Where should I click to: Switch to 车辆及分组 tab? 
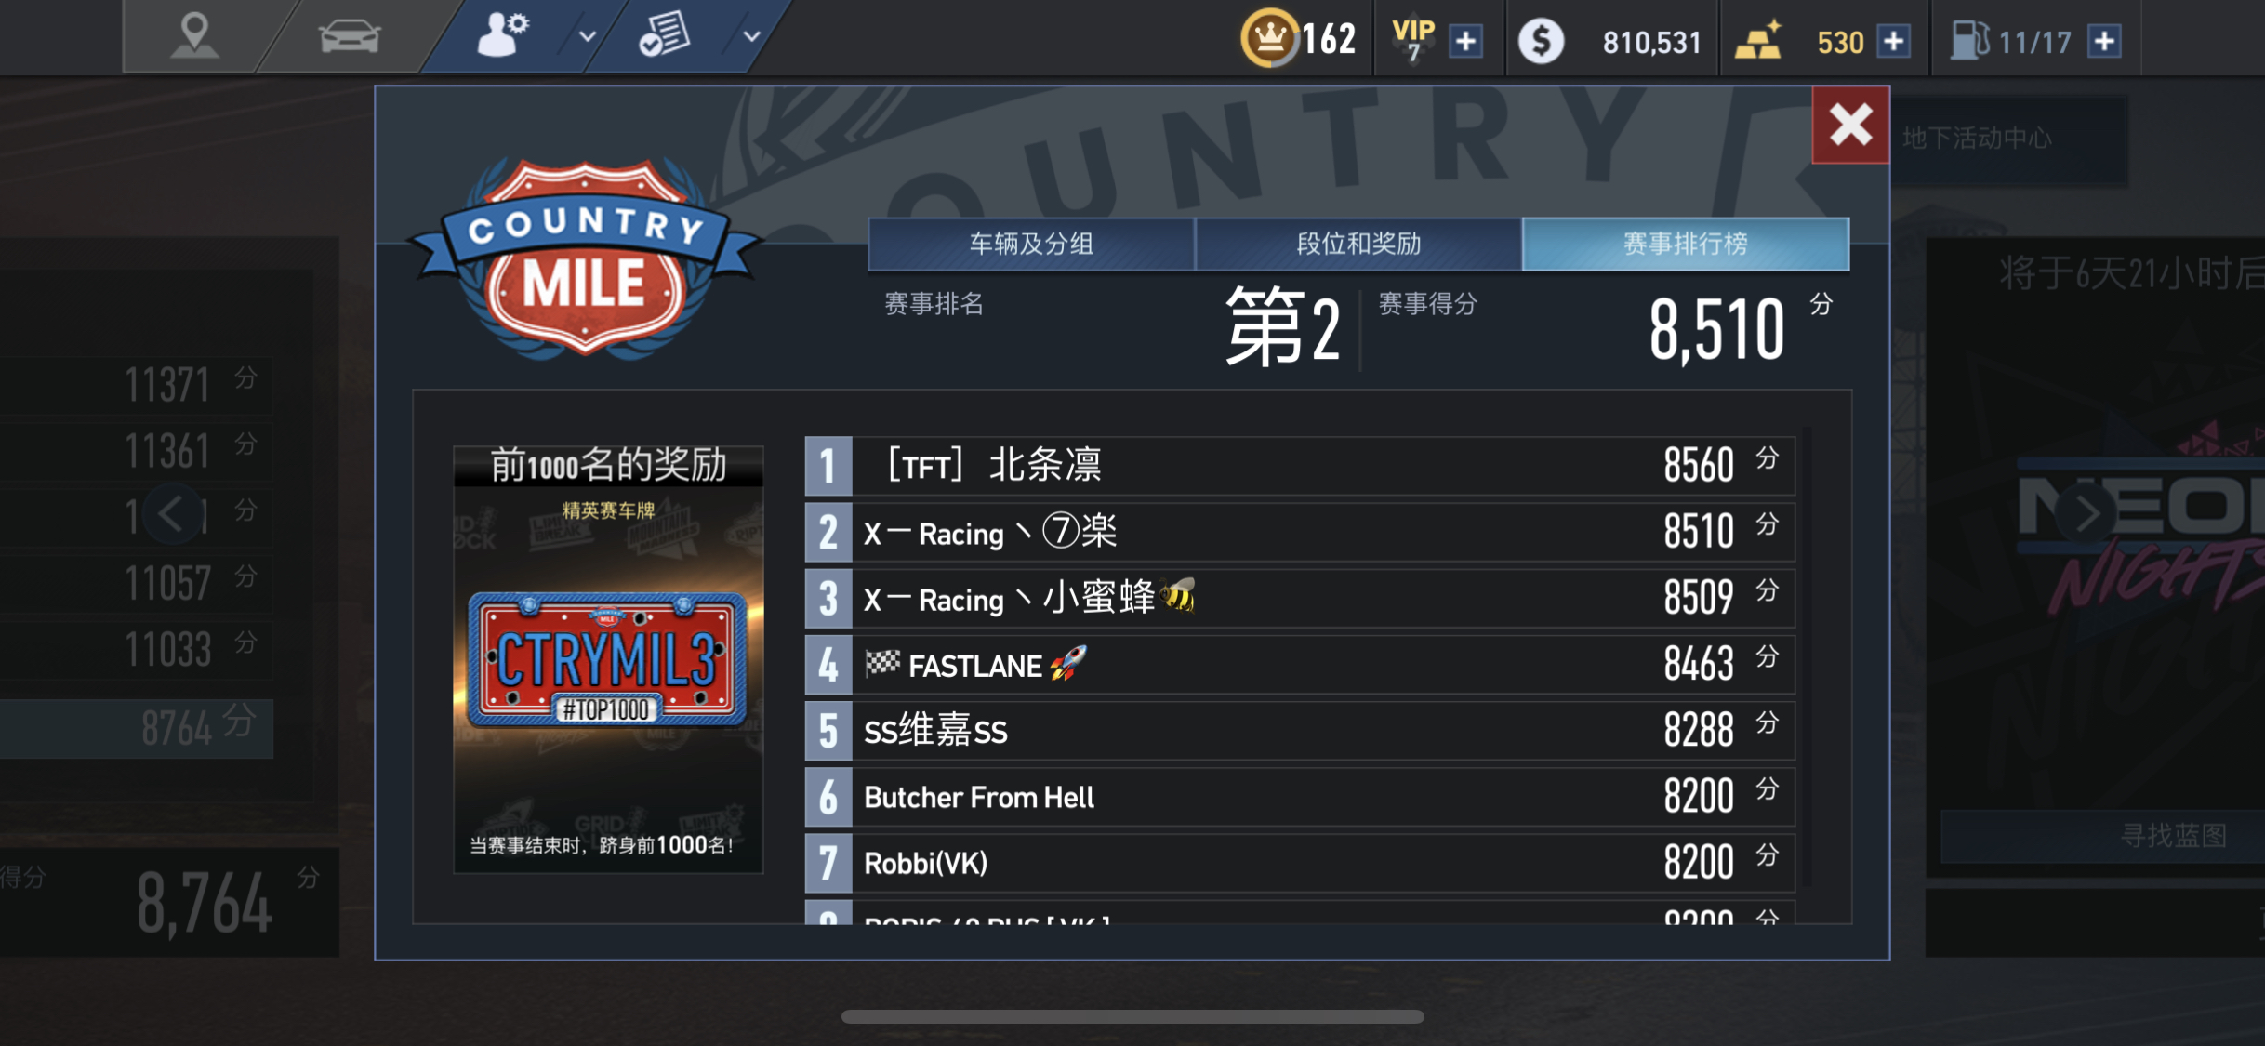(x=1031, y=244)
